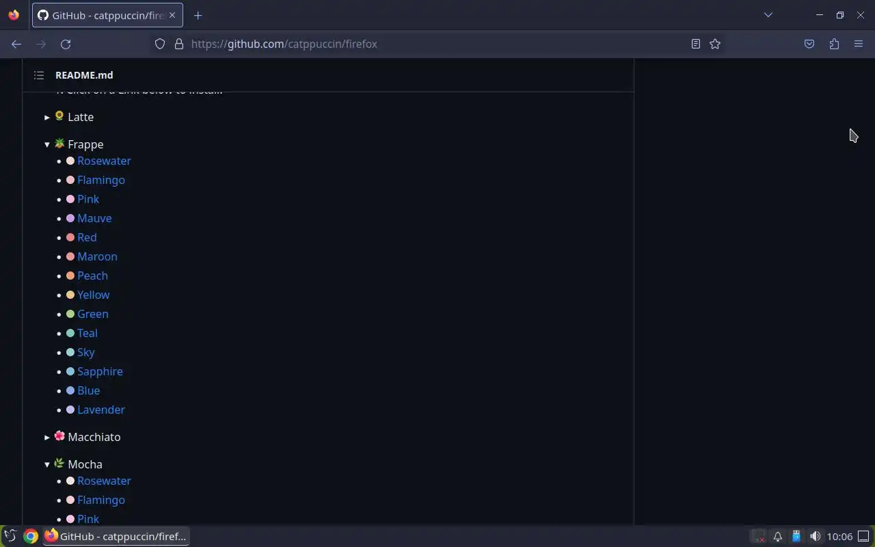
Task: Launch Chrome from the taskbar
Action: click(31, 536)
